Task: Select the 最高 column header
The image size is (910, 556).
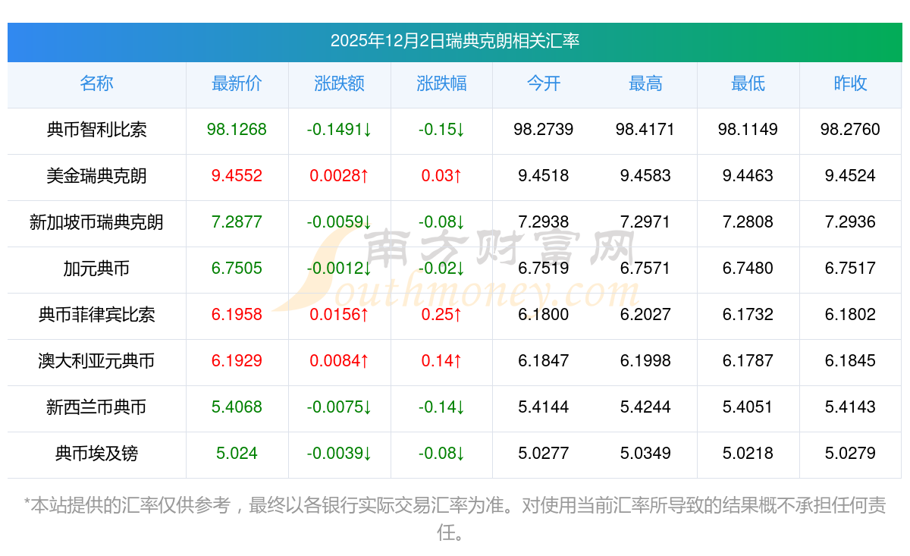Action: [645, 83]
